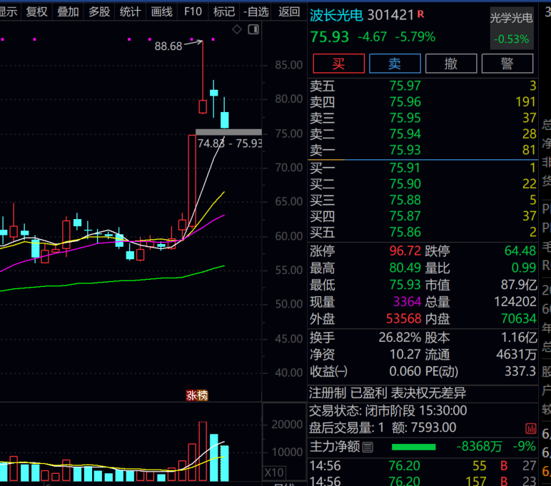Image resolution: width=551 pixels, height=486 pixels.
Task: Select the 卖三 75.95 price row
Action: pyautogui.click(x=423, y=118)
